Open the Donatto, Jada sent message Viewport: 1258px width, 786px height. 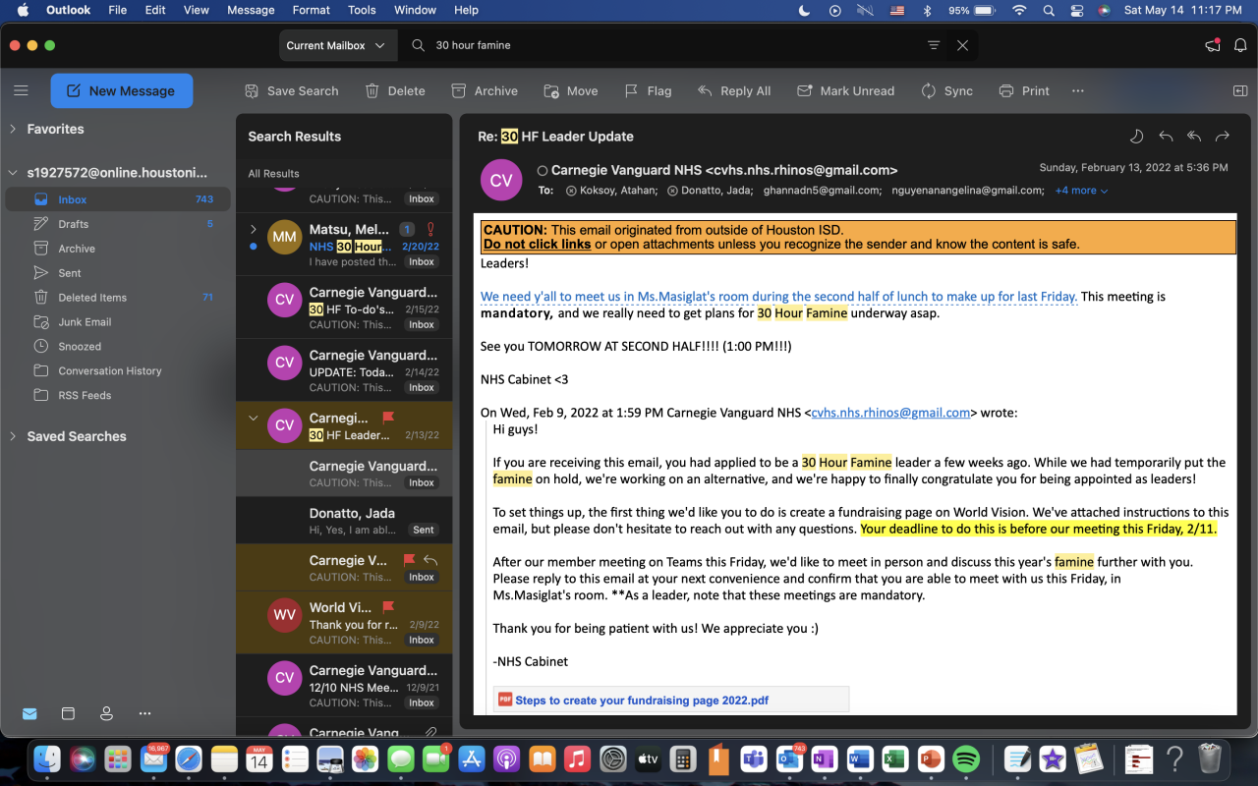click(x=344, y=521)
